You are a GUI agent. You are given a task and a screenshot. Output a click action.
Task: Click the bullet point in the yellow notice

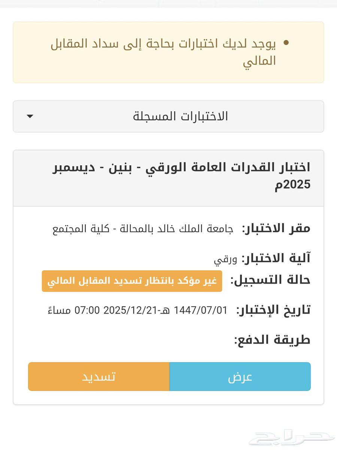pos(286,43)
